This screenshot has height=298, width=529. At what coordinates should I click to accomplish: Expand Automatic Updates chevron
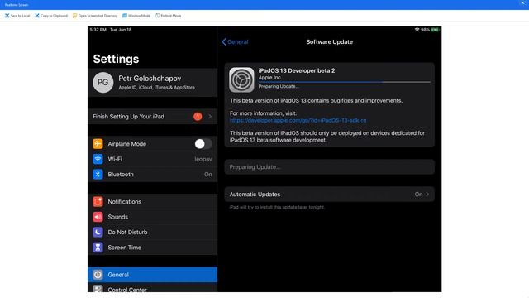pos(427,195)
